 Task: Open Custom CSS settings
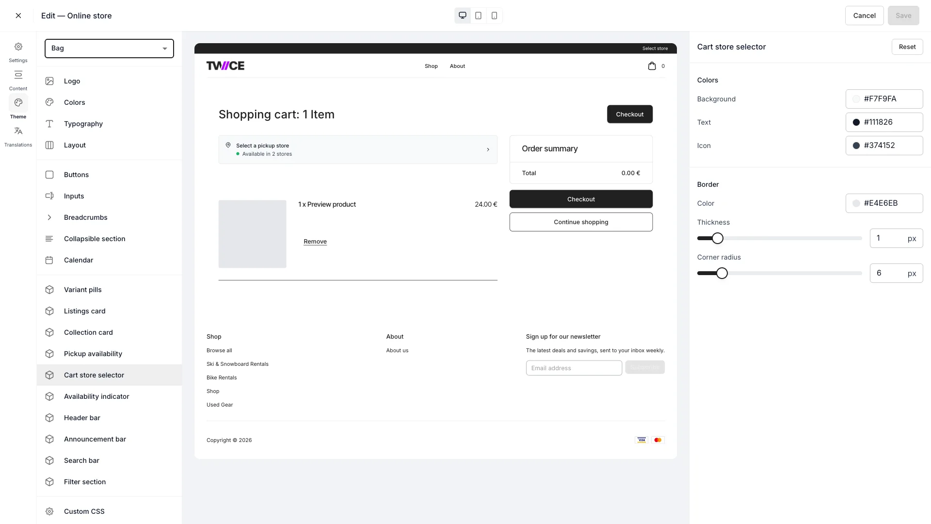109,511
